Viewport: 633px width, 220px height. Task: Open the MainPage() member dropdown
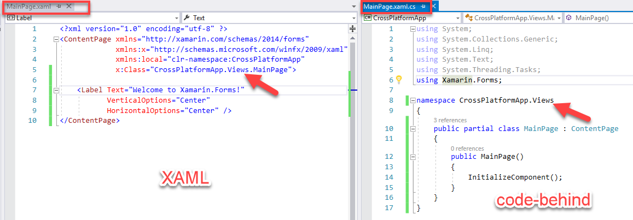[596, 18]
